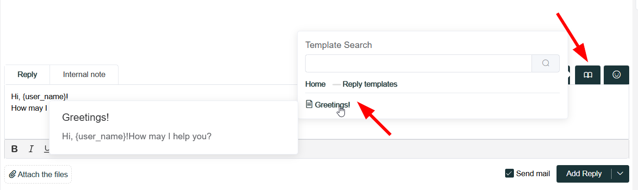Open the reply templates book icon

point(588,75)
